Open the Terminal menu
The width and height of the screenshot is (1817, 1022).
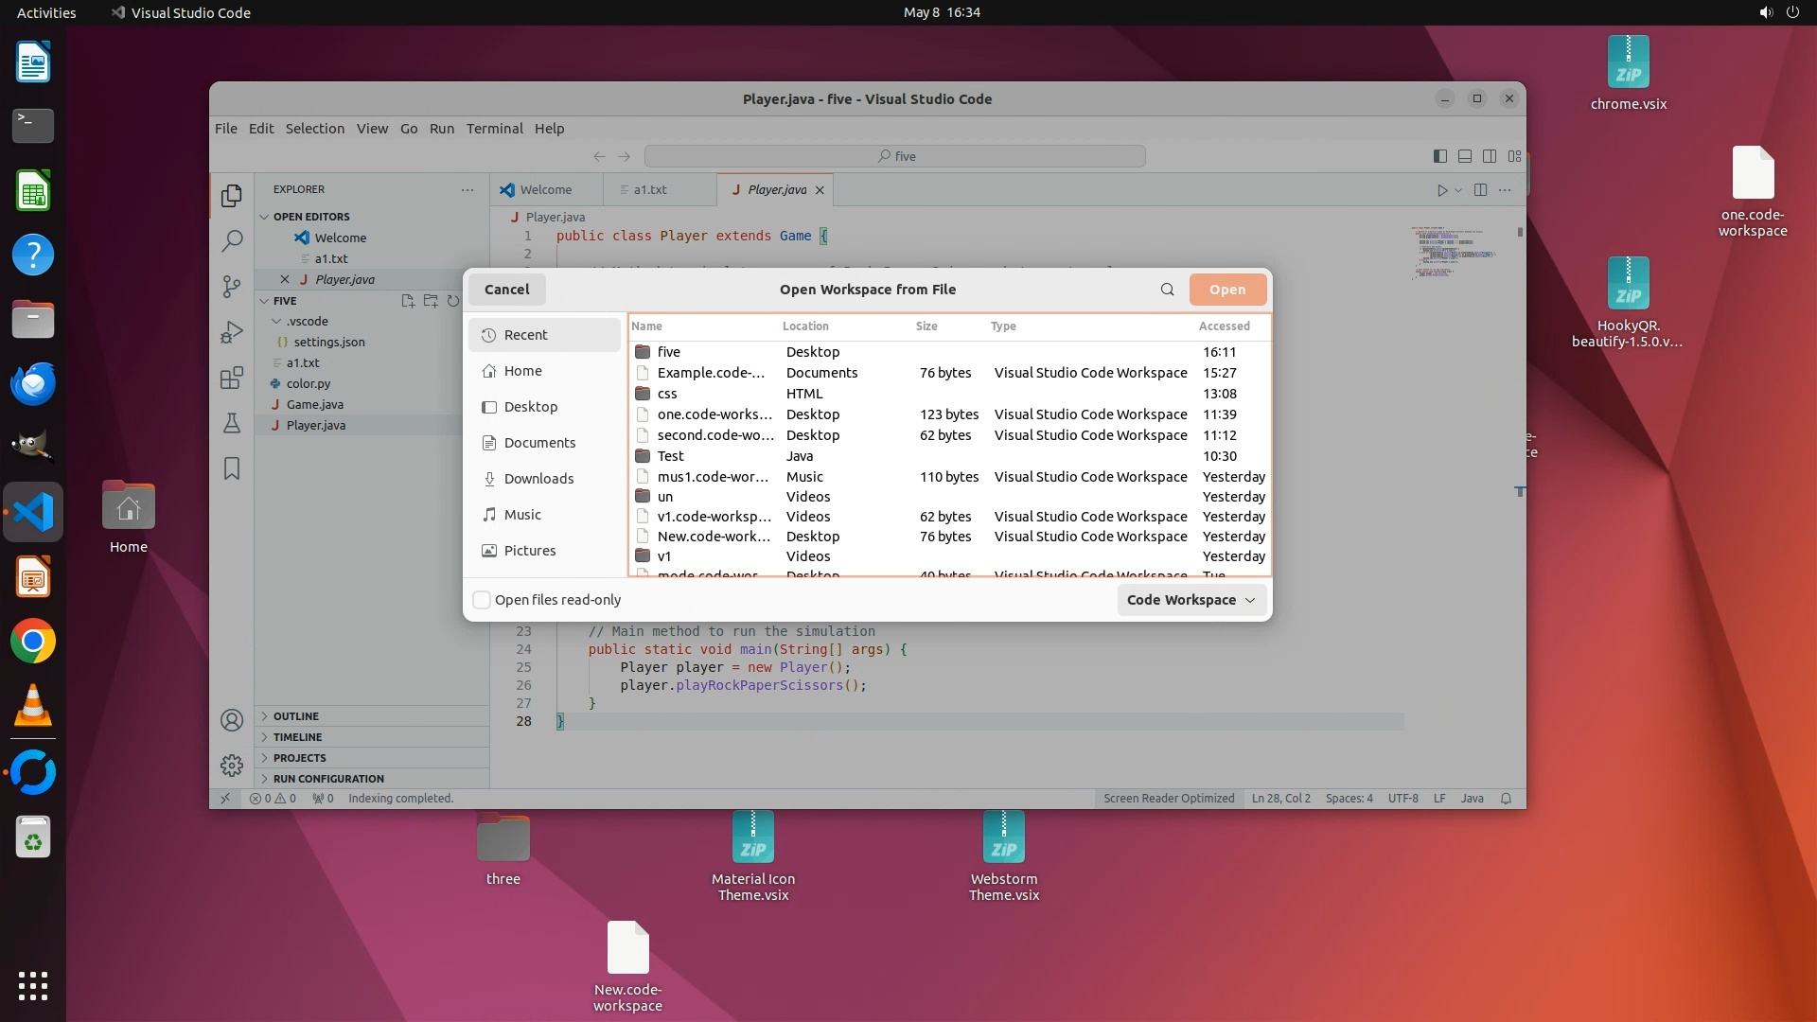(x=494, y=129)
